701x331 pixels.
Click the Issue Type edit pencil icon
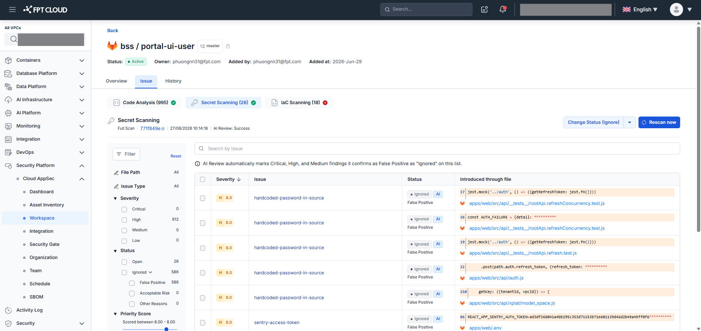pos(116,186)
